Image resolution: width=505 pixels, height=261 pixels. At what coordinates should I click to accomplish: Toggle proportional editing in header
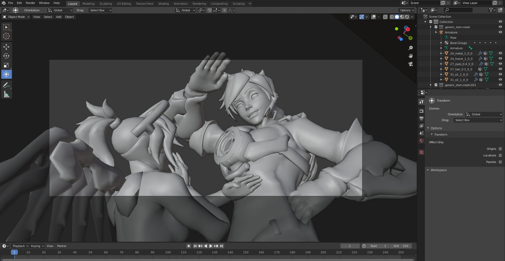coord(225,10)
